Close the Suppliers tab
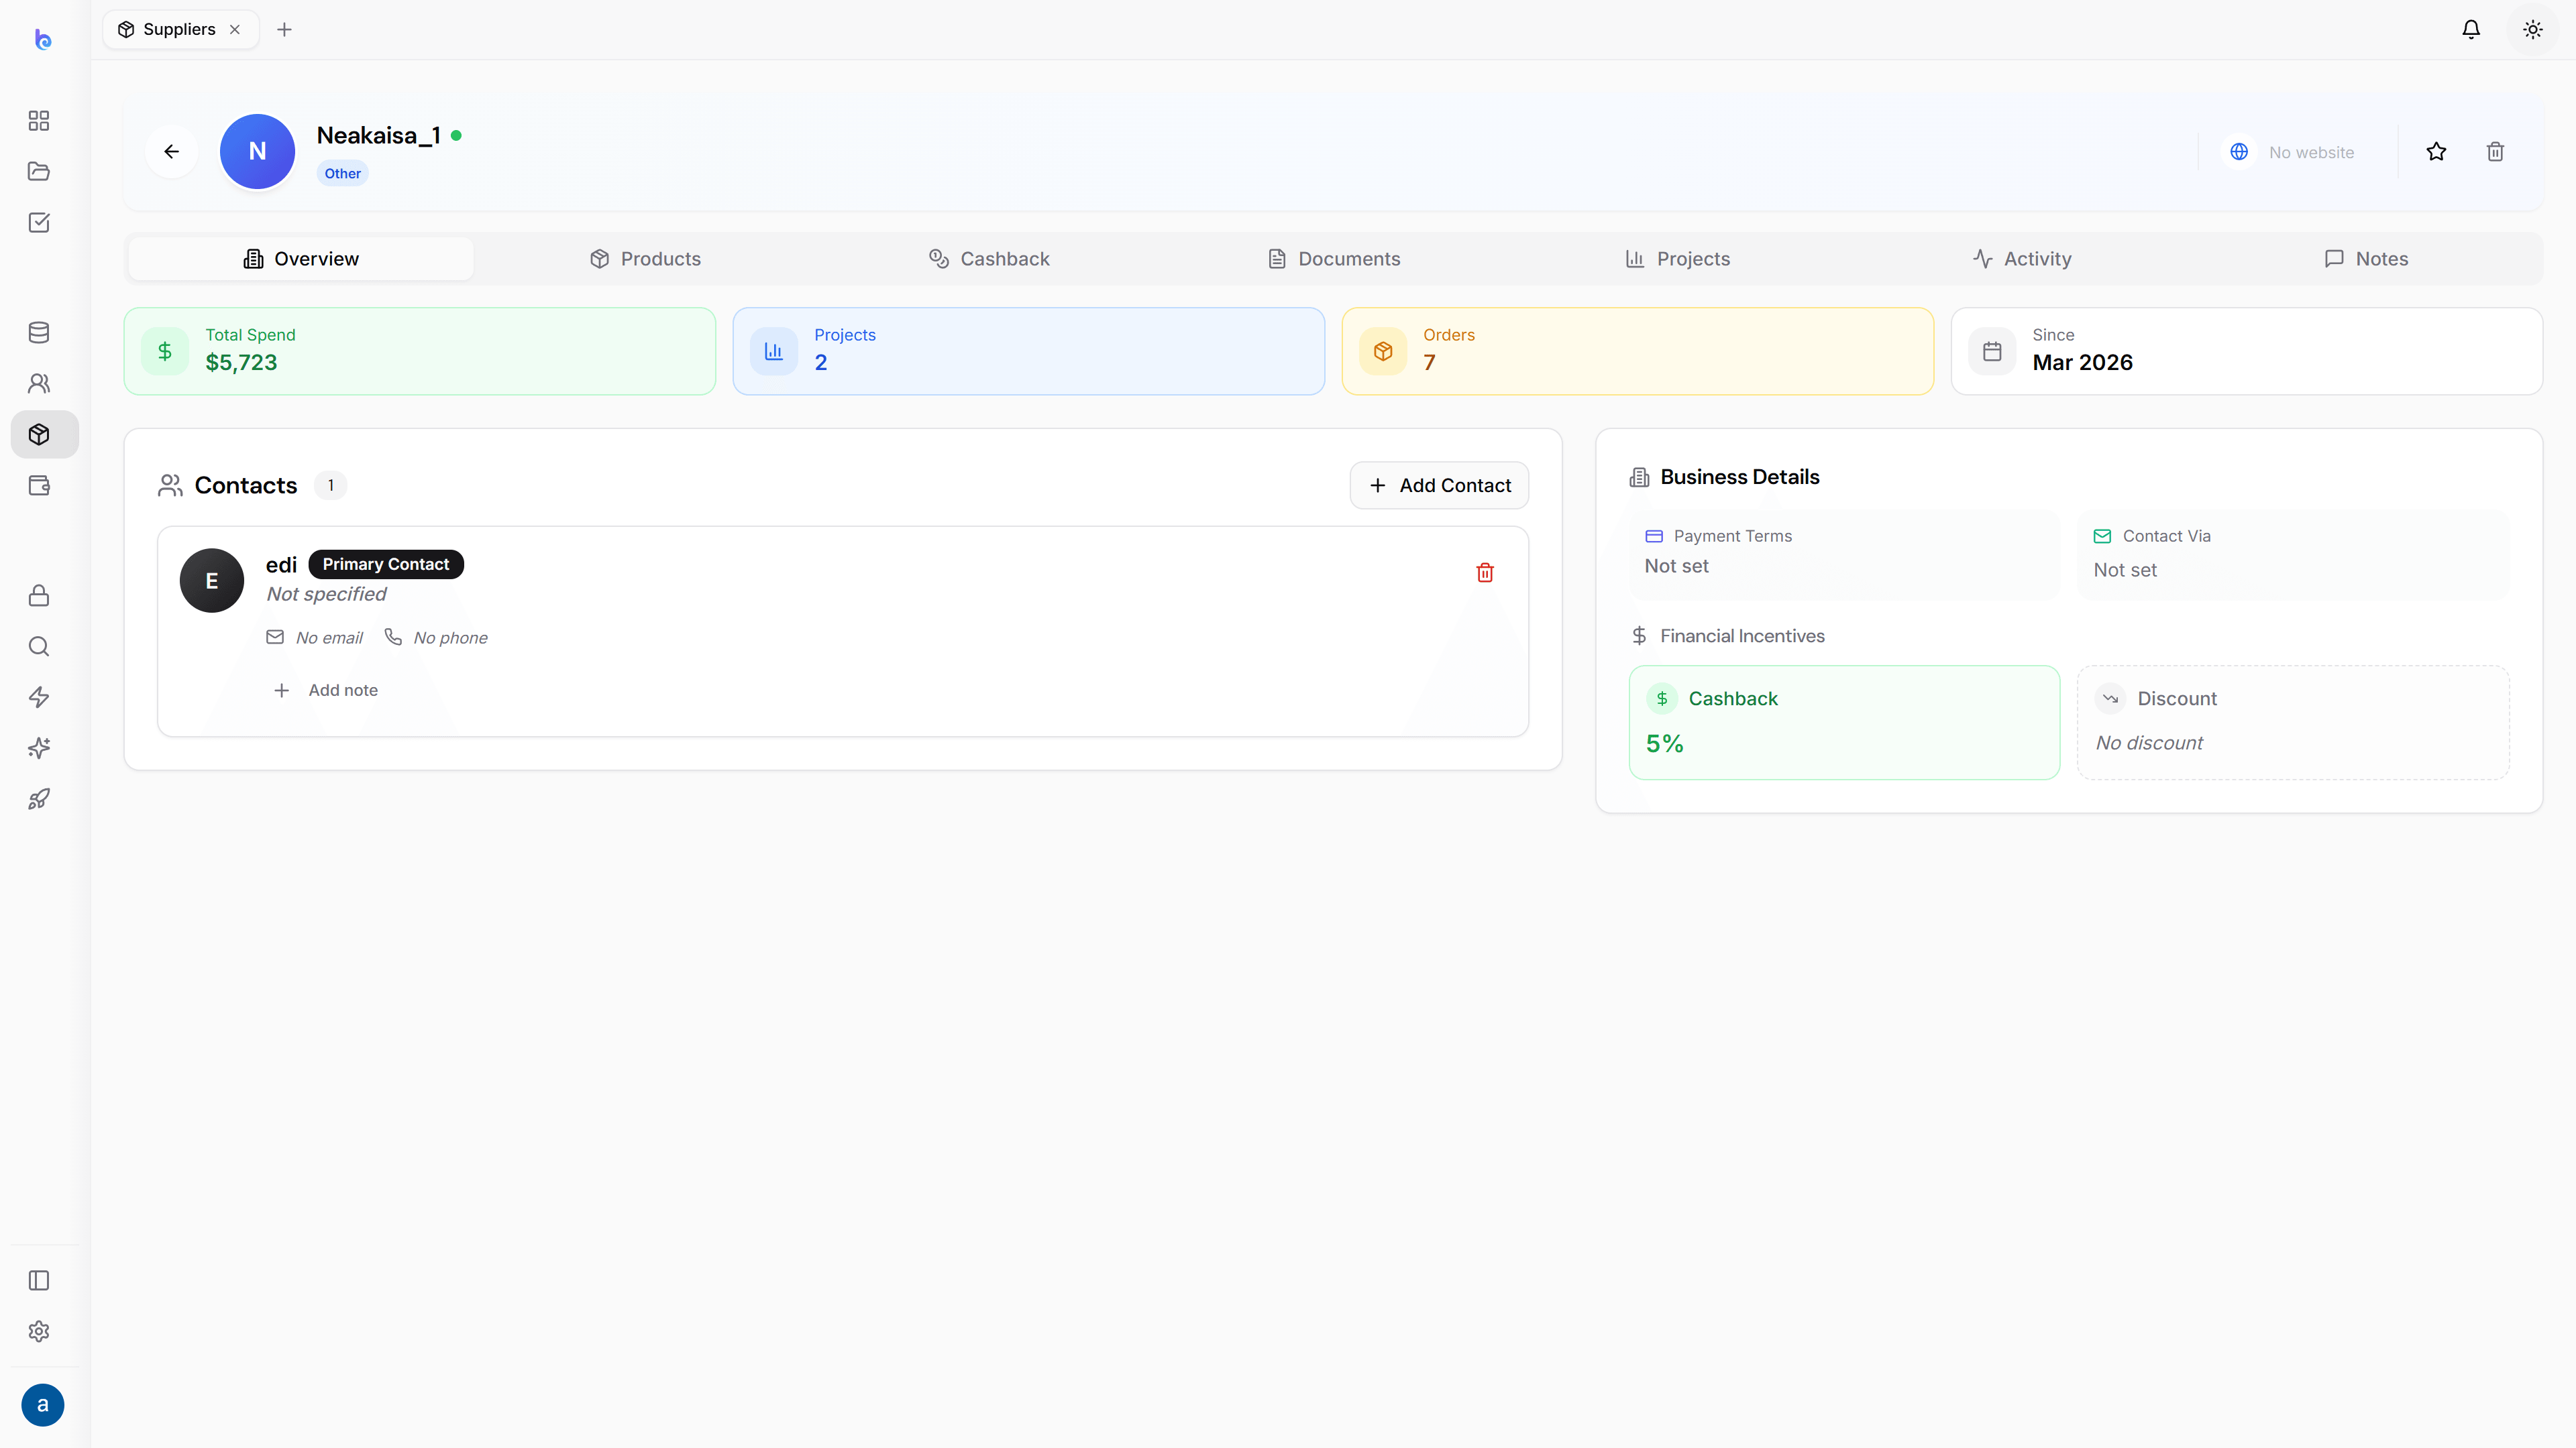 tap(235, 29)
